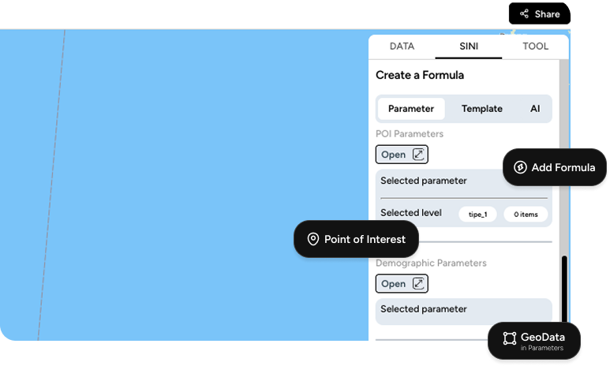Open the TOOL tab
The width and height of the screenshot is (610, 366).
[535, 47]
